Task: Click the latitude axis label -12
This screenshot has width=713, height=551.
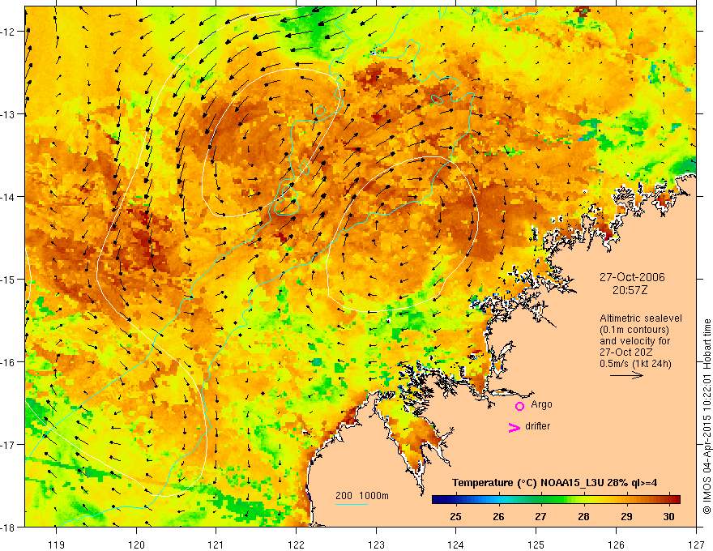Action: (x=8, y=32)
